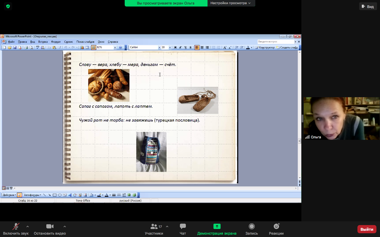Viewport: 380px width, 237px height.
Task: Open the Формат menu
Action: (x=56, y=42)
